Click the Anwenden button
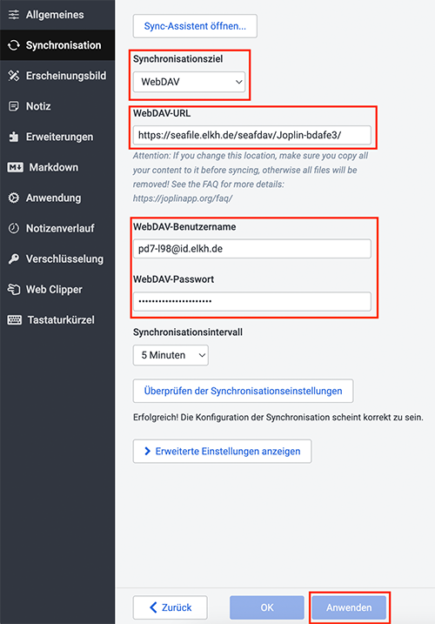The image size is (435, 624). pos(349,607)
